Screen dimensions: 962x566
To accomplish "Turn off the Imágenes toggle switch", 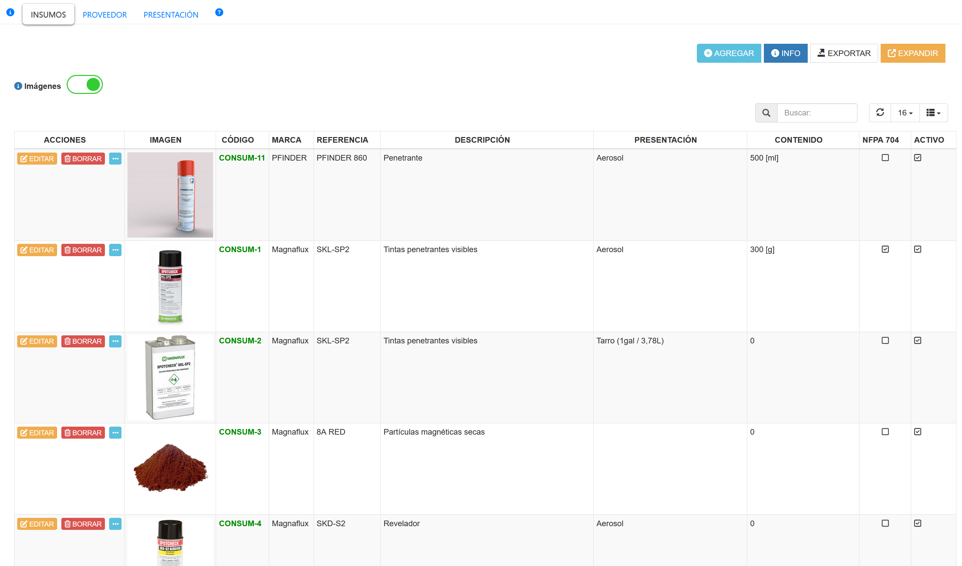I will (85, 85).
